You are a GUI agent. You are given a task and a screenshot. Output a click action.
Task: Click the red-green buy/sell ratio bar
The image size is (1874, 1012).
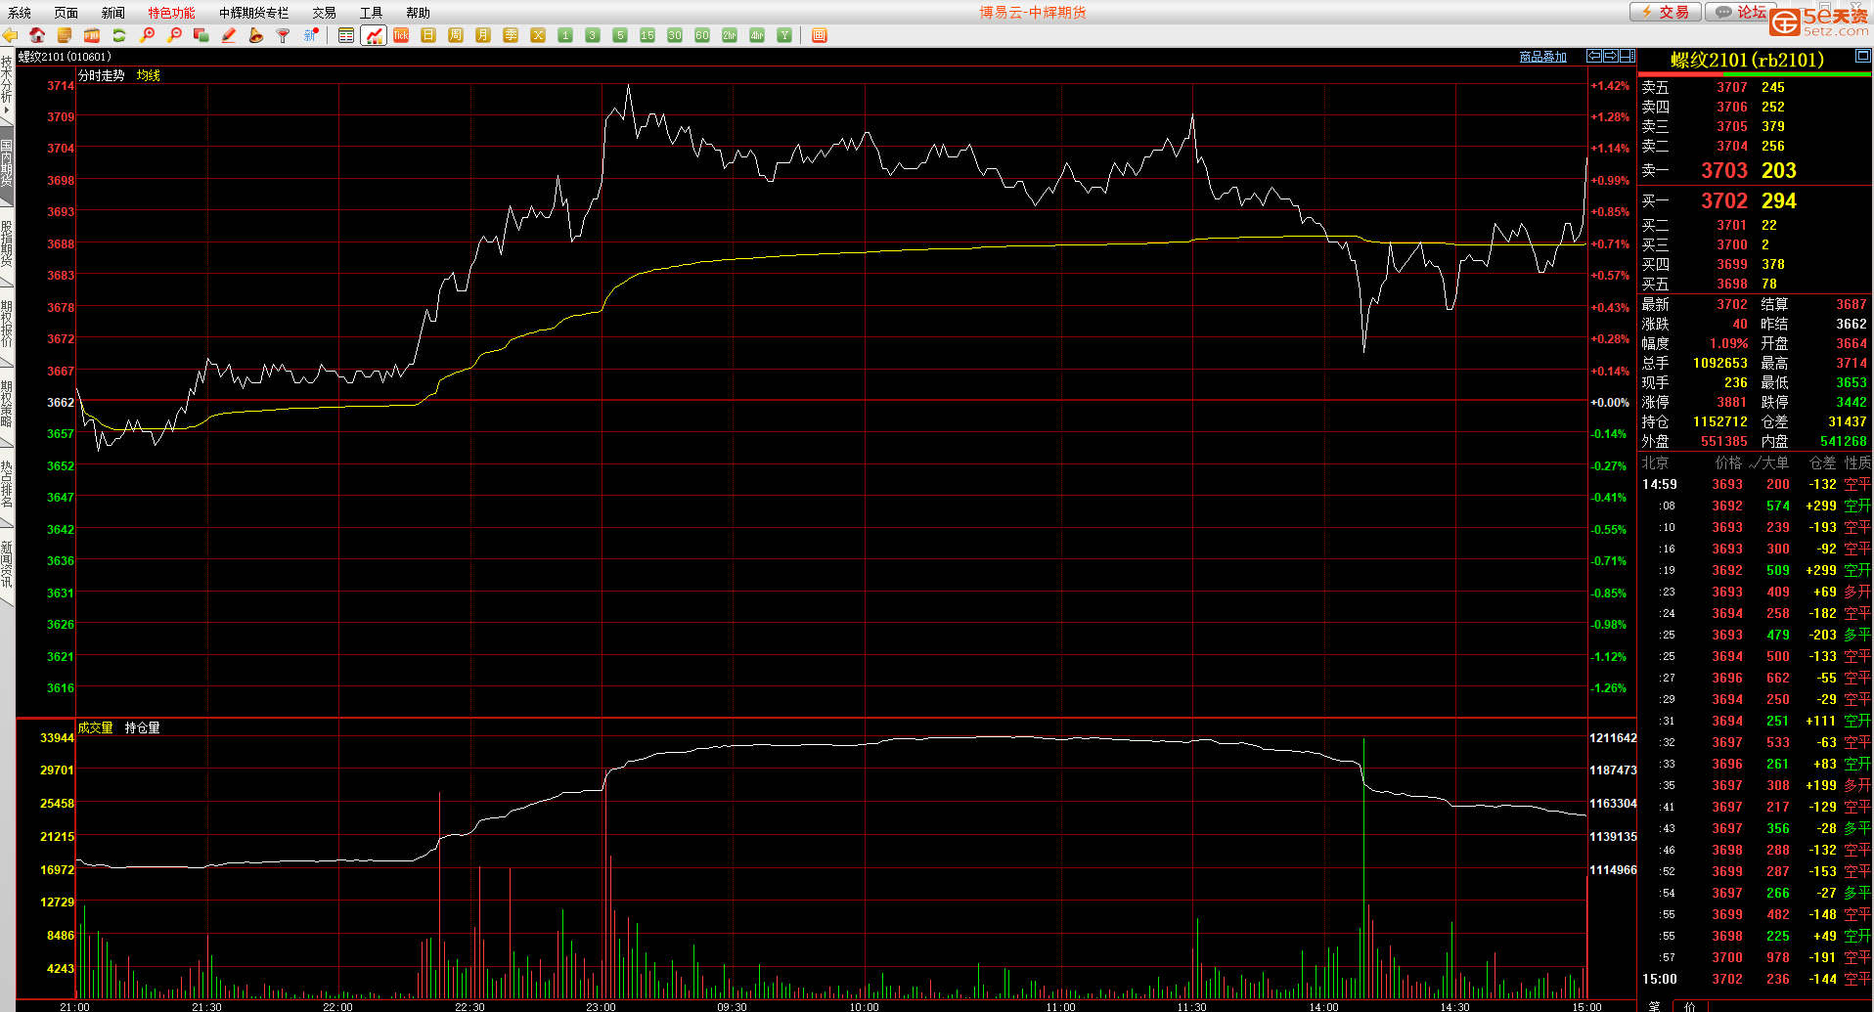point(1754,74)
